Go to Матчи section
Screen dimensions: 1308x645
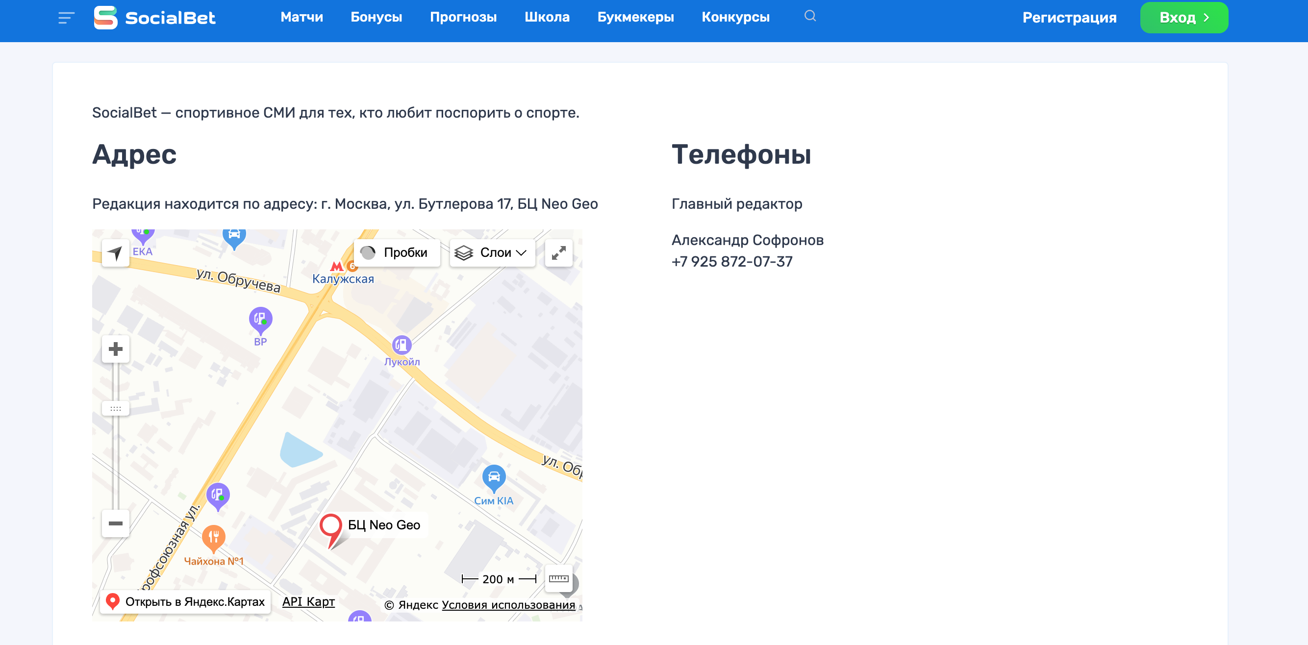pyautogui.click(x=302, y=17)
